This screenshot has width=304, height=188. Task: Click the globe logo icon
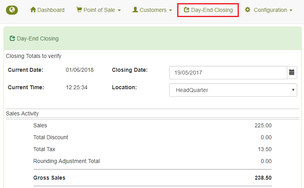point(12,10)
